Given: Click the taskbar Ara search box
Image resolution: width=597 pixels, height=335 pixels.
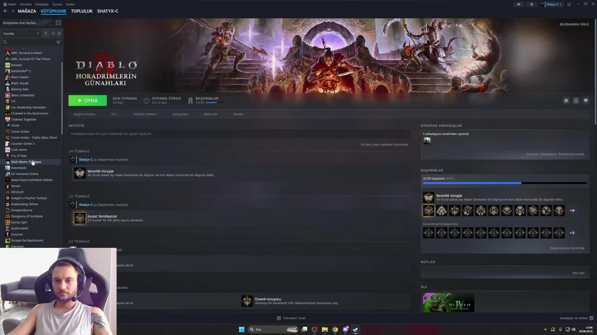Looking at the screenshot, I should point(273,329).
